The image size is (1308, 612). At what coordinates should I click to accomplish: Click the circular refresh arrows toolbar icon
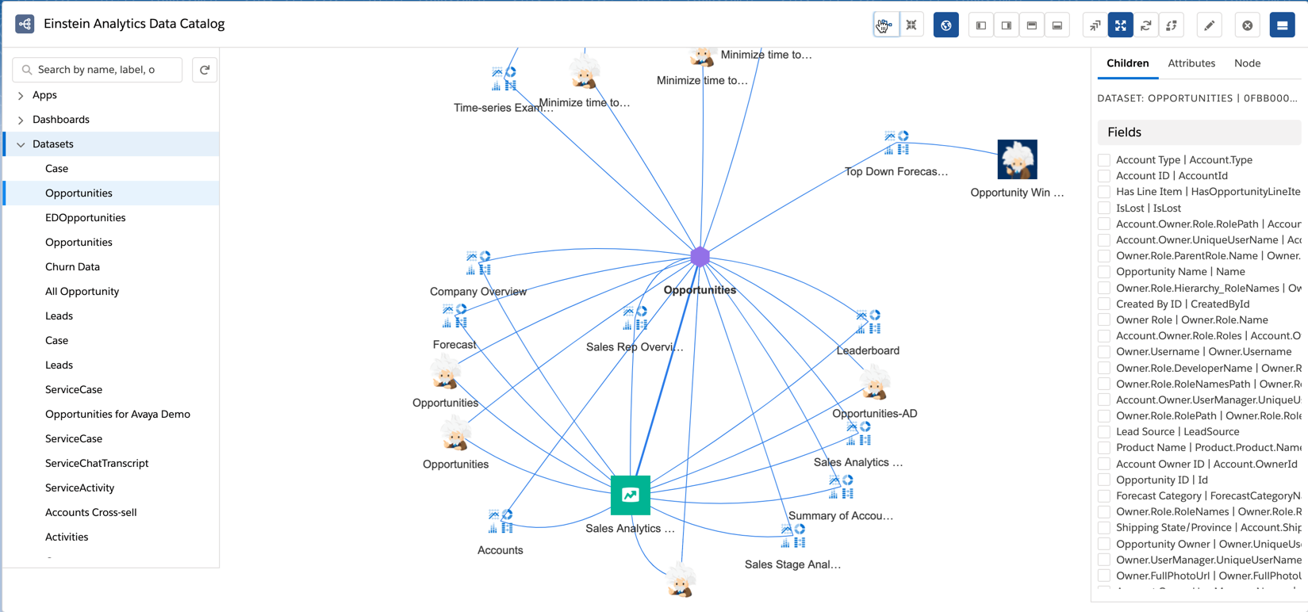click(x=1146, y=25)
